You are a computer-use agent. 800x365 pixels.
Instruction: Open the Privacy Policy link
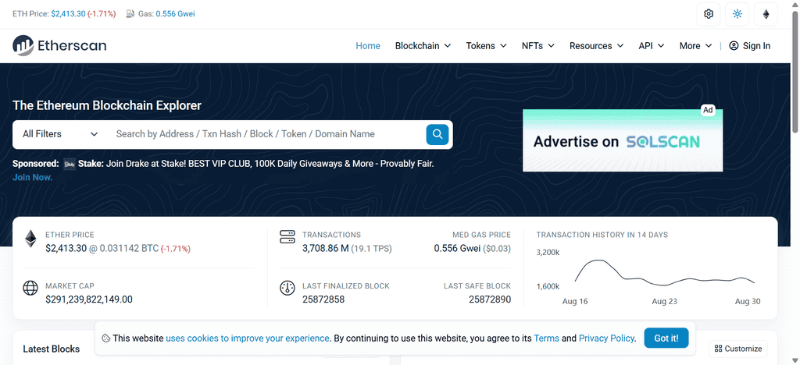point(606,338)
